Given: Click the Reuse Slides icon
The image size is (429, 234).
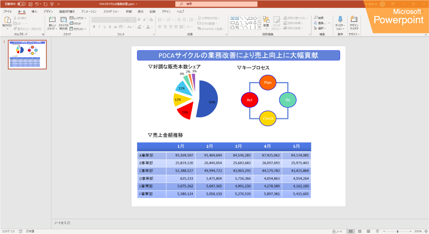Looking at the screenshot, I should tap(63, 20).
